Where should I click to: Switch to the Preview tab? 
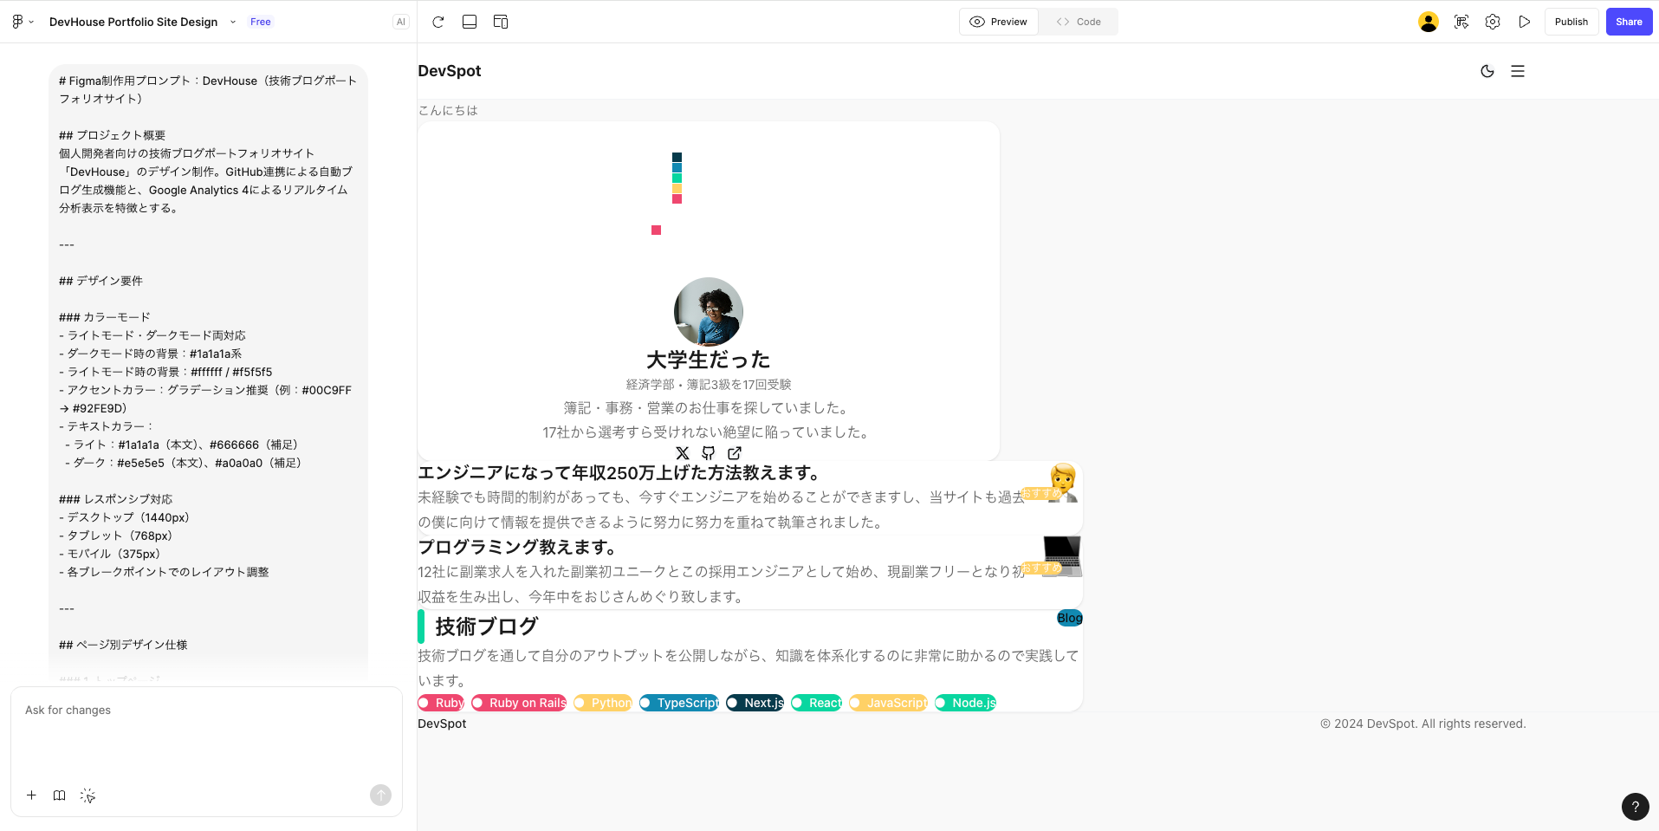998,21
